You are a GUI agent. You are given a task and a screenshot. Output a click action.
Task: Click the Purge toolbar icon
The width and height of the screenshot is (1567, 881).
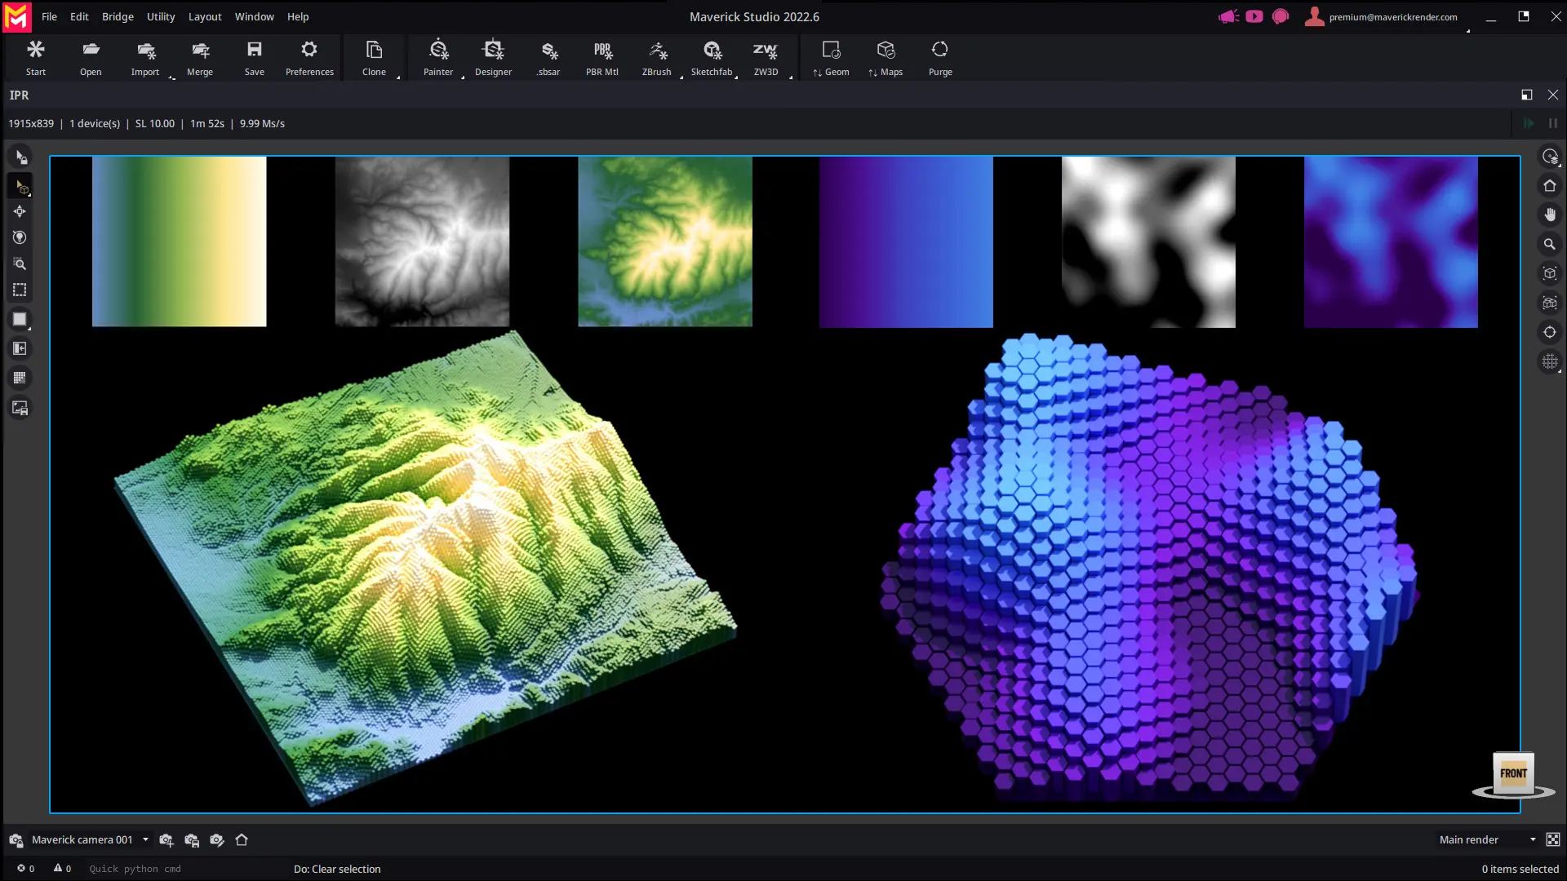tap(940, 57)
